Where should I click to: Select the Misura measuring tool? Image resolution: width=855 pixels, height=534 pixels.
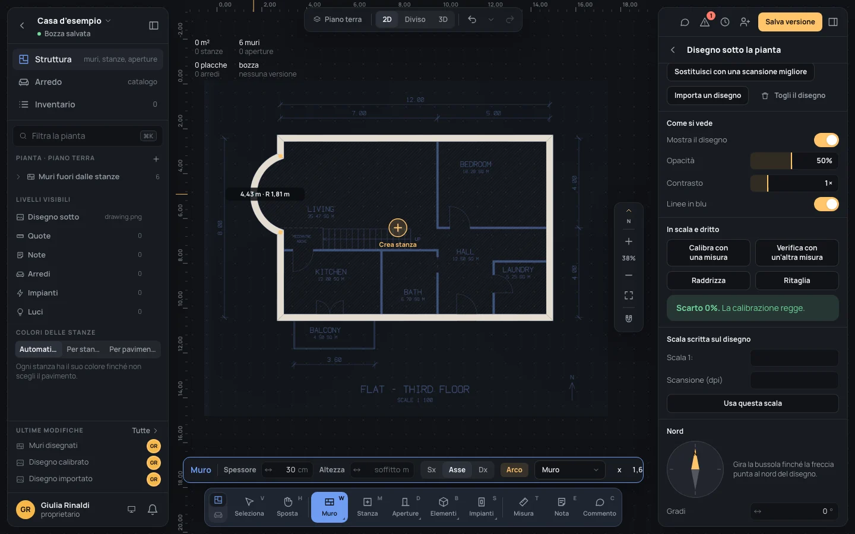(x=524, y=507)
